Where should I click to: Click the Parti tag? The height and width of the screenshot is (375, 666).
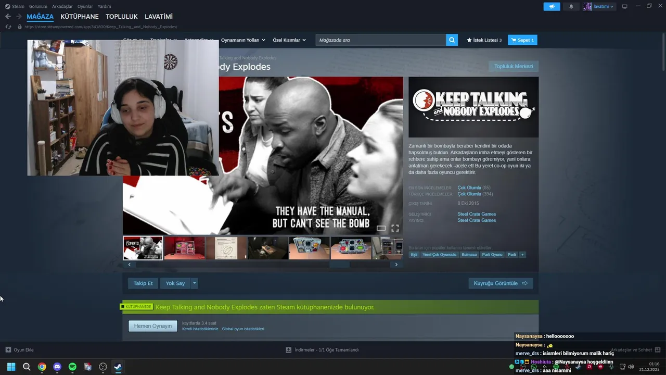pyautogui.click(x=511, y=255)
